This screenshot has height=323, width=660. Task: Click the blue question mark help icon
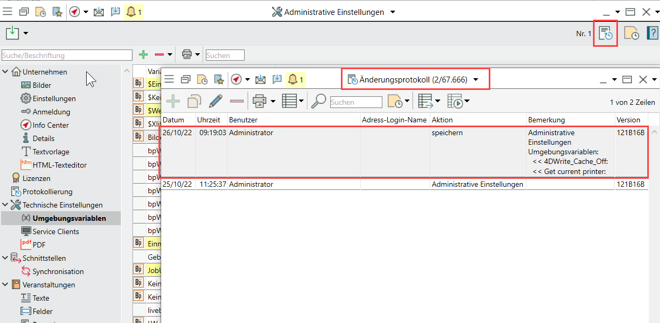pos(652,33)
